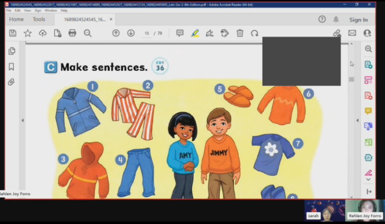The height and width of the screenshot is (224, 385).
Task: Delete page trash icon
Action: click(240, 33)
